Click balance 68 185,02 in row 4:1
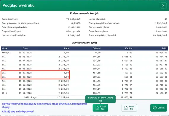169x116 pixels. click(x=162, y=69)
